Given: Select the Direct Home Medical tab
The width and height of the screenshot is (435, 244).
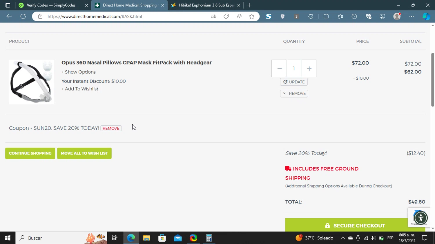Looking at the screenshot, I should click(129, 5).
